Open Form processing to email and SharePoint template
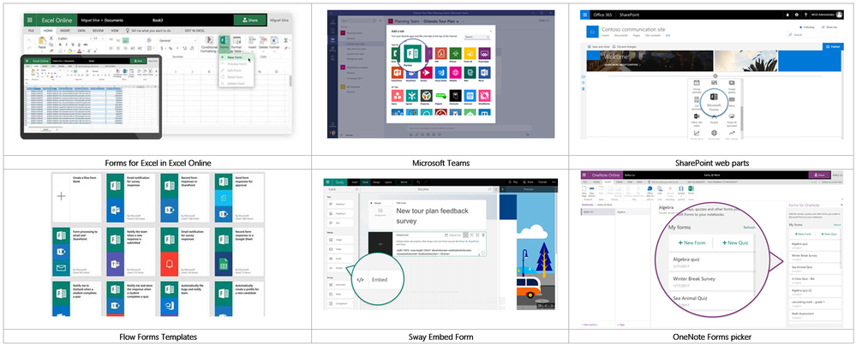 coord(76,252)
